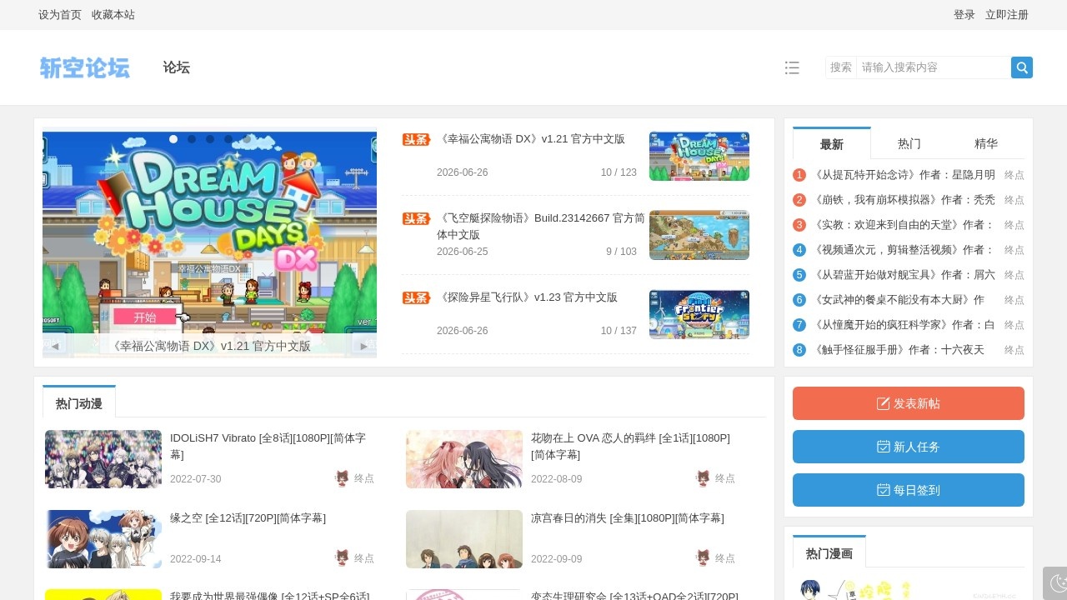Open the 搜索 search type selector
The height and width of the screenshot is (600, 1067).
[x=841, y=67]
